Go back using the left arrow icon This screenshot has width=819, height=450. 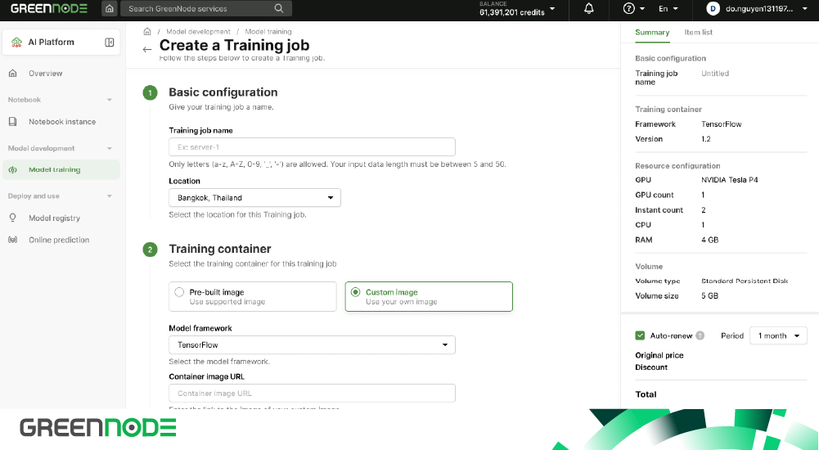(x=146, y=50)
